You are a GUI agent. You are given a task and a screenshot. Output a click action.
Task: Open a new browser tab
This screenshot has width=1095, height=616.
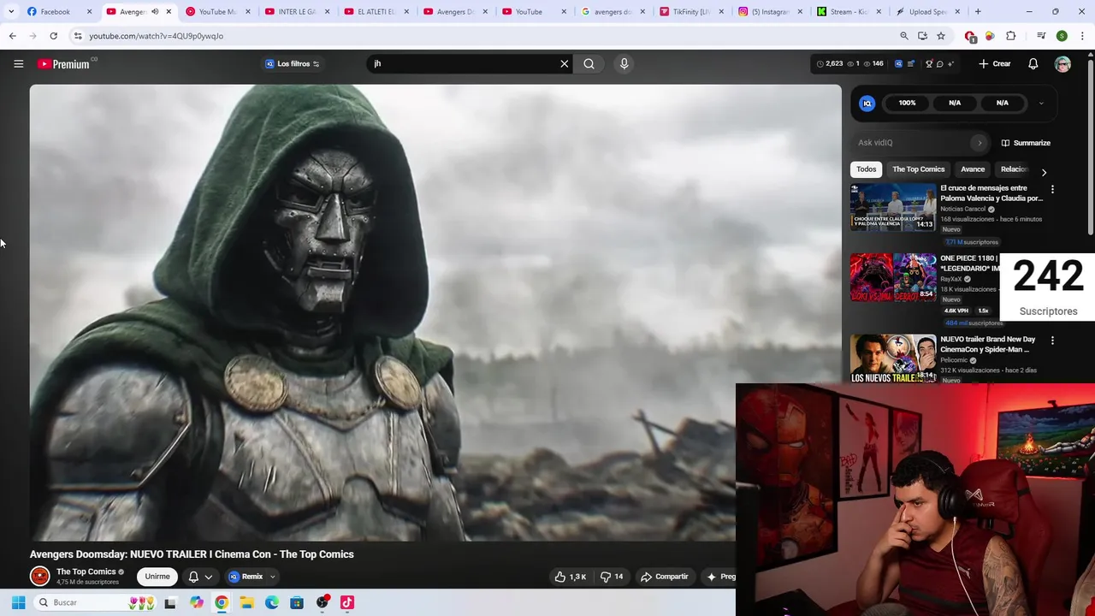978,12
